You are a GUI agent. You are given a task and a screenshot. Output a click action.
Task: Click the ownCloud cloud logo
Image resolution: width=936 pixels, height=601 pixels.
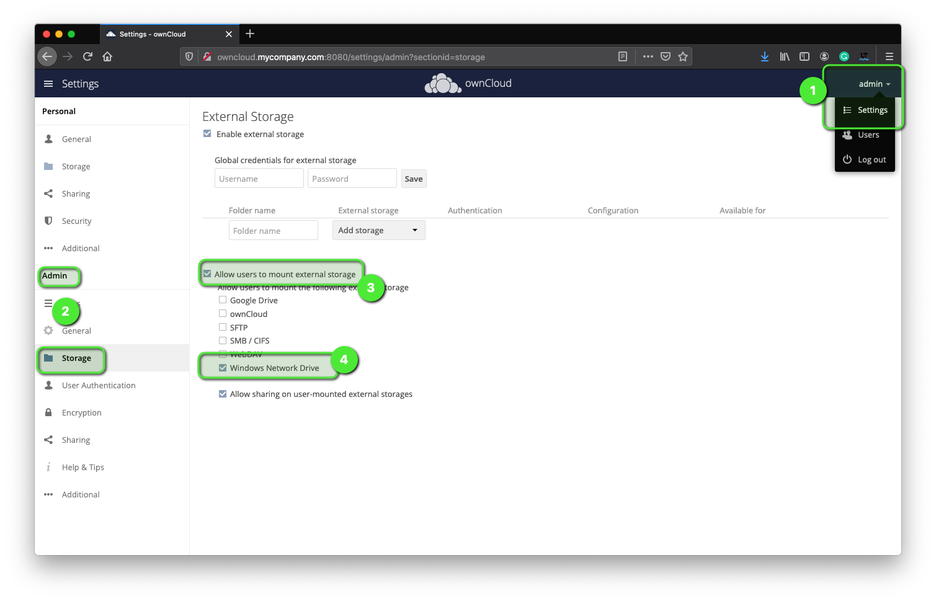click(442, 82)
